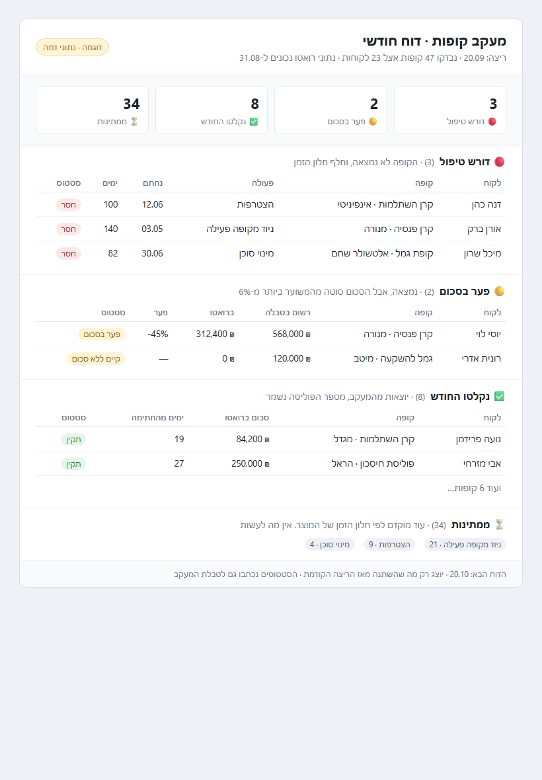
Task: Click the תקין status pill in the אבי מזרחי row
Action: pos(73,463)
